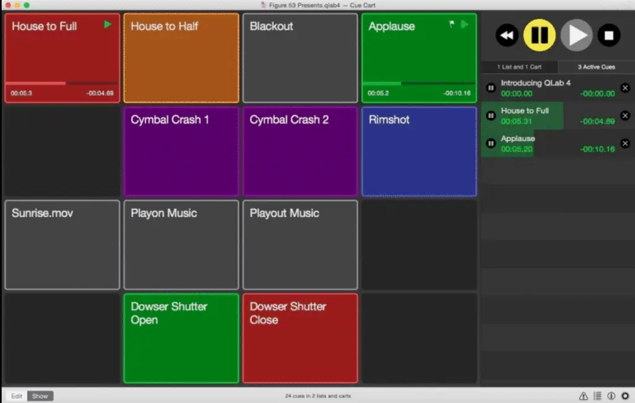
Task: Pause the Applause active cue
Action: click(491, 143)
